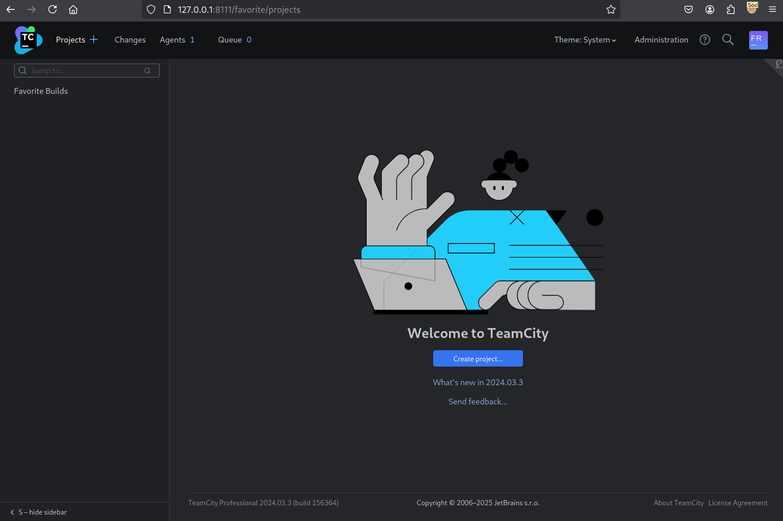Open the Agents page

pyautogui.click(x=173, y=40)
